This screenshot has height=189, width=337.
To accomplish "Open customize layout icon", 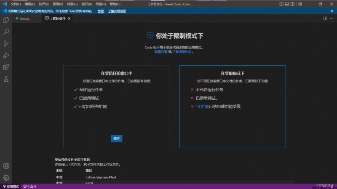I will [x=300, y=4].
